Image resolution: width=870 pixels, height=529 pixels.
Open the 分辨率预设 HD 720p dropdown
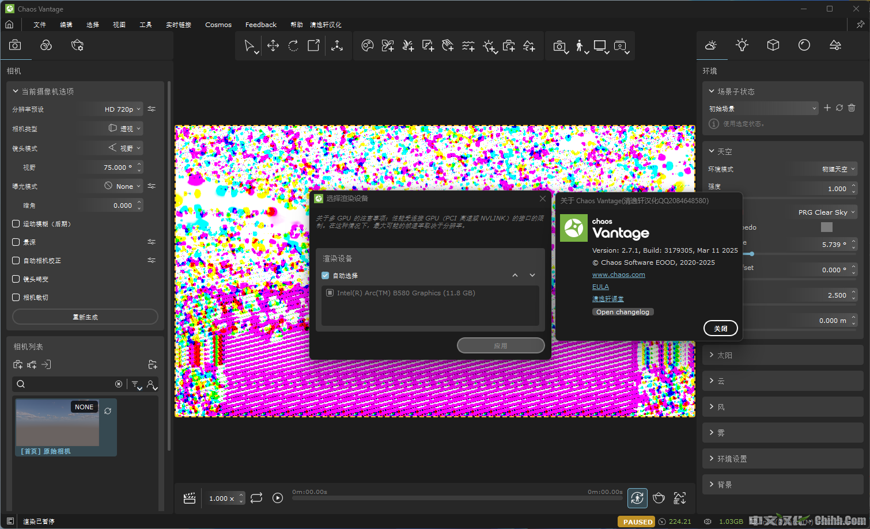(x=119, y=109)
